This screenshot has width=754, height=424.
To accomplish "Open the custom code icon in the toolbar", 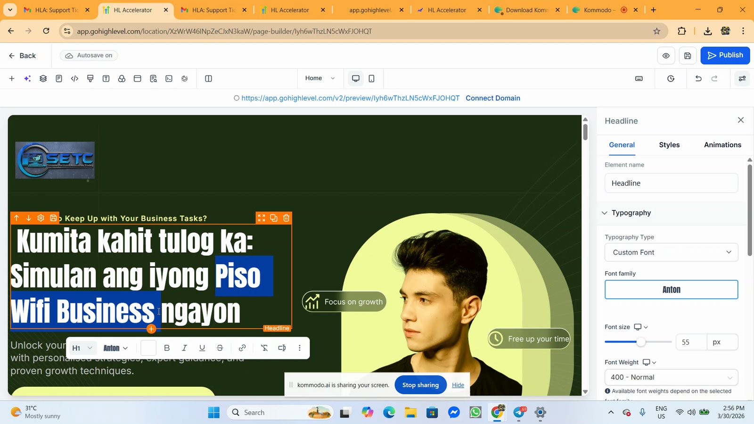I will coord(74,79).
